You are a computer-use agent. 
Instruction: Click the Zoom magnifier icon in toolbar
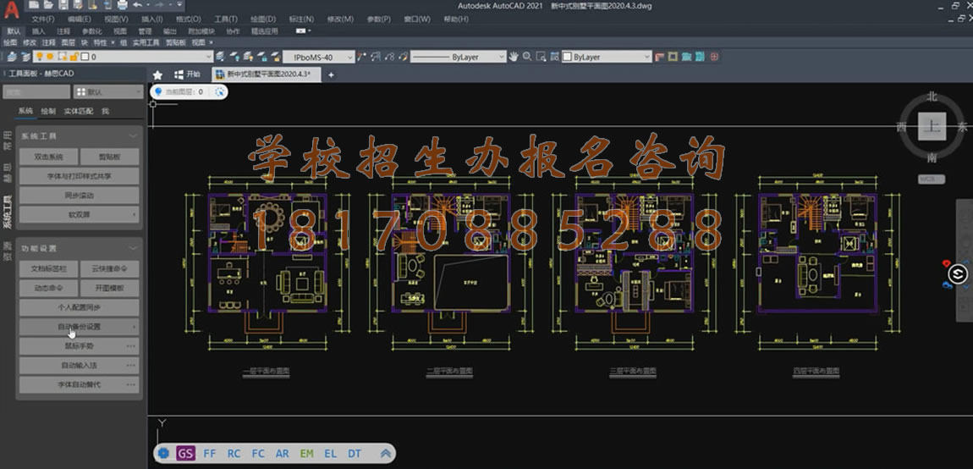pos(527,57)
